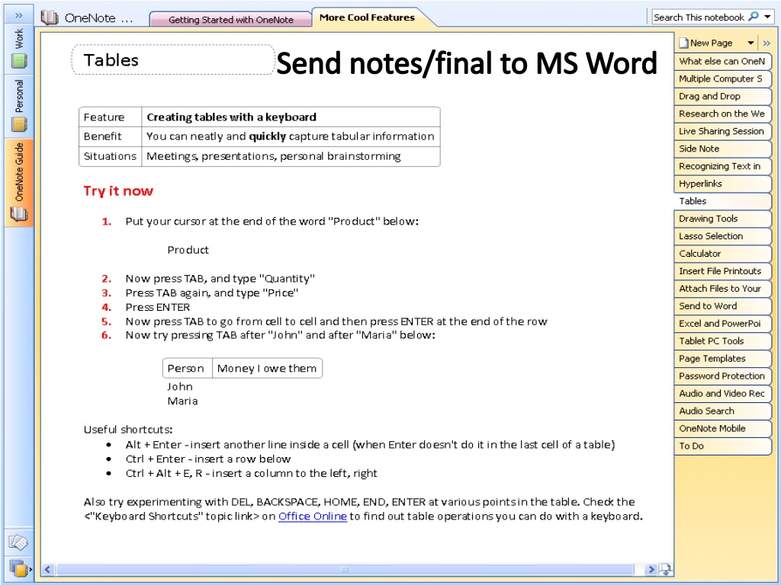
Task: Open the Calculator page
Action: coord(723,253)
